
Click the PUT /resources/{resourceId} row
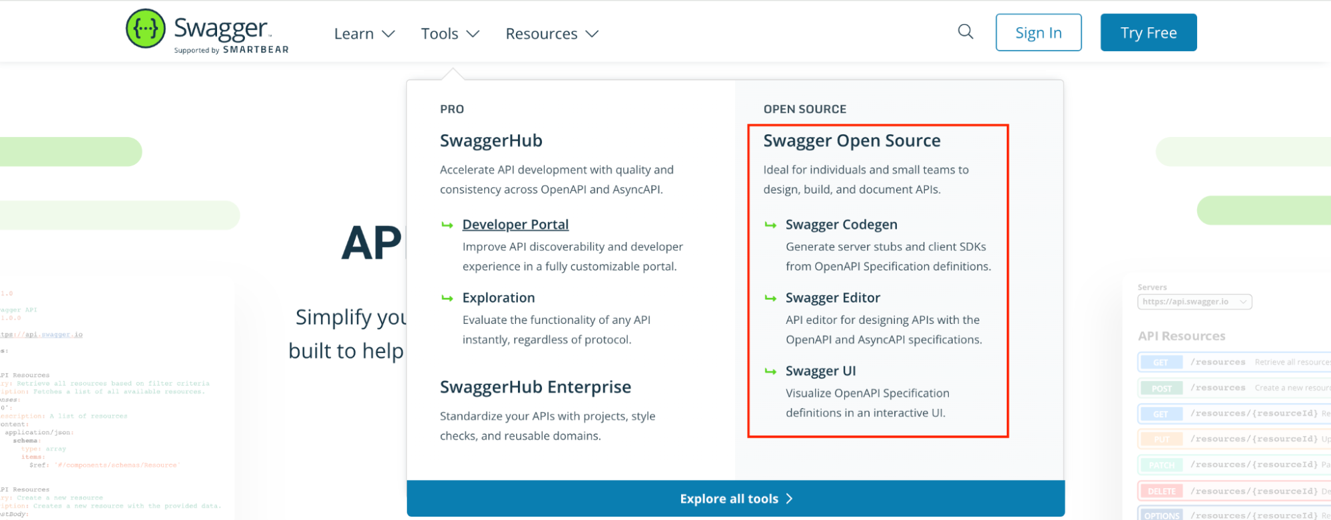click(1234, 439)
